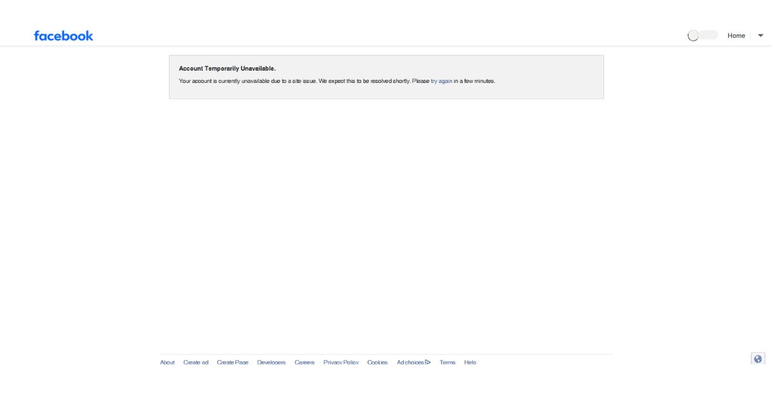Click the Ad choices triangle icon

(x=428, y=363)
